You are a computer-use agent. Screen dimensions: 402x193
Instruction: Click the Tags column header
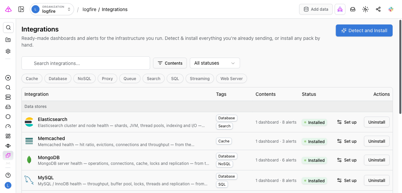[221, 94]
